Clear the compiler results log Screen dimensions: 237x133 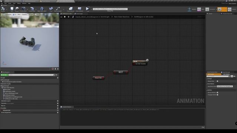pos(203,127)
